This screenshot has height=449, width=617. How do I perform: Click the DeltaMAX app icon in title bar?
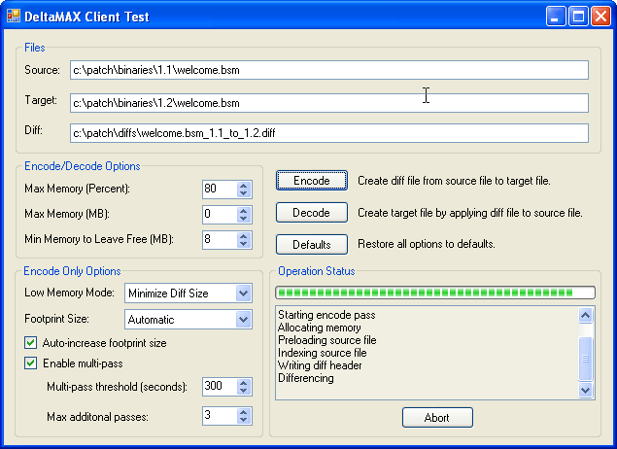(x=14, y=17)
